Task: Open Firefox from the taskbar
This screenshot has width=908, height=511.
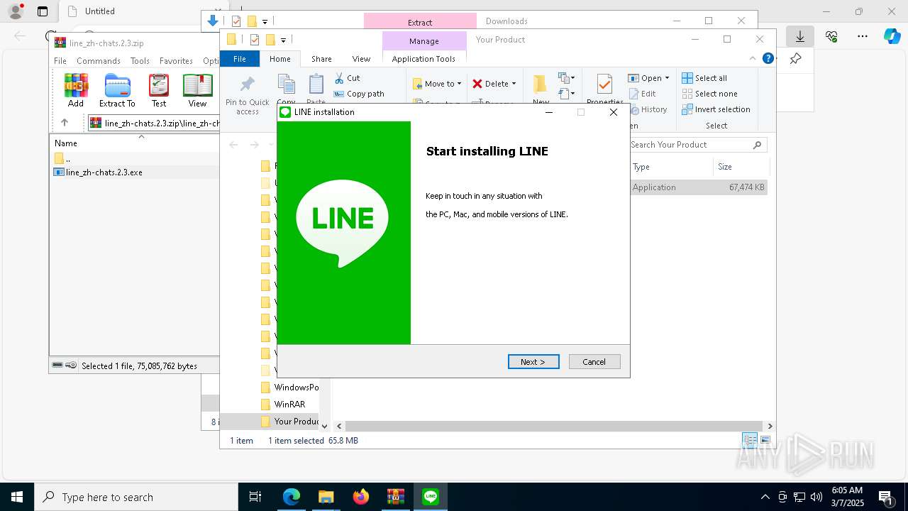Action: [361, 497]
